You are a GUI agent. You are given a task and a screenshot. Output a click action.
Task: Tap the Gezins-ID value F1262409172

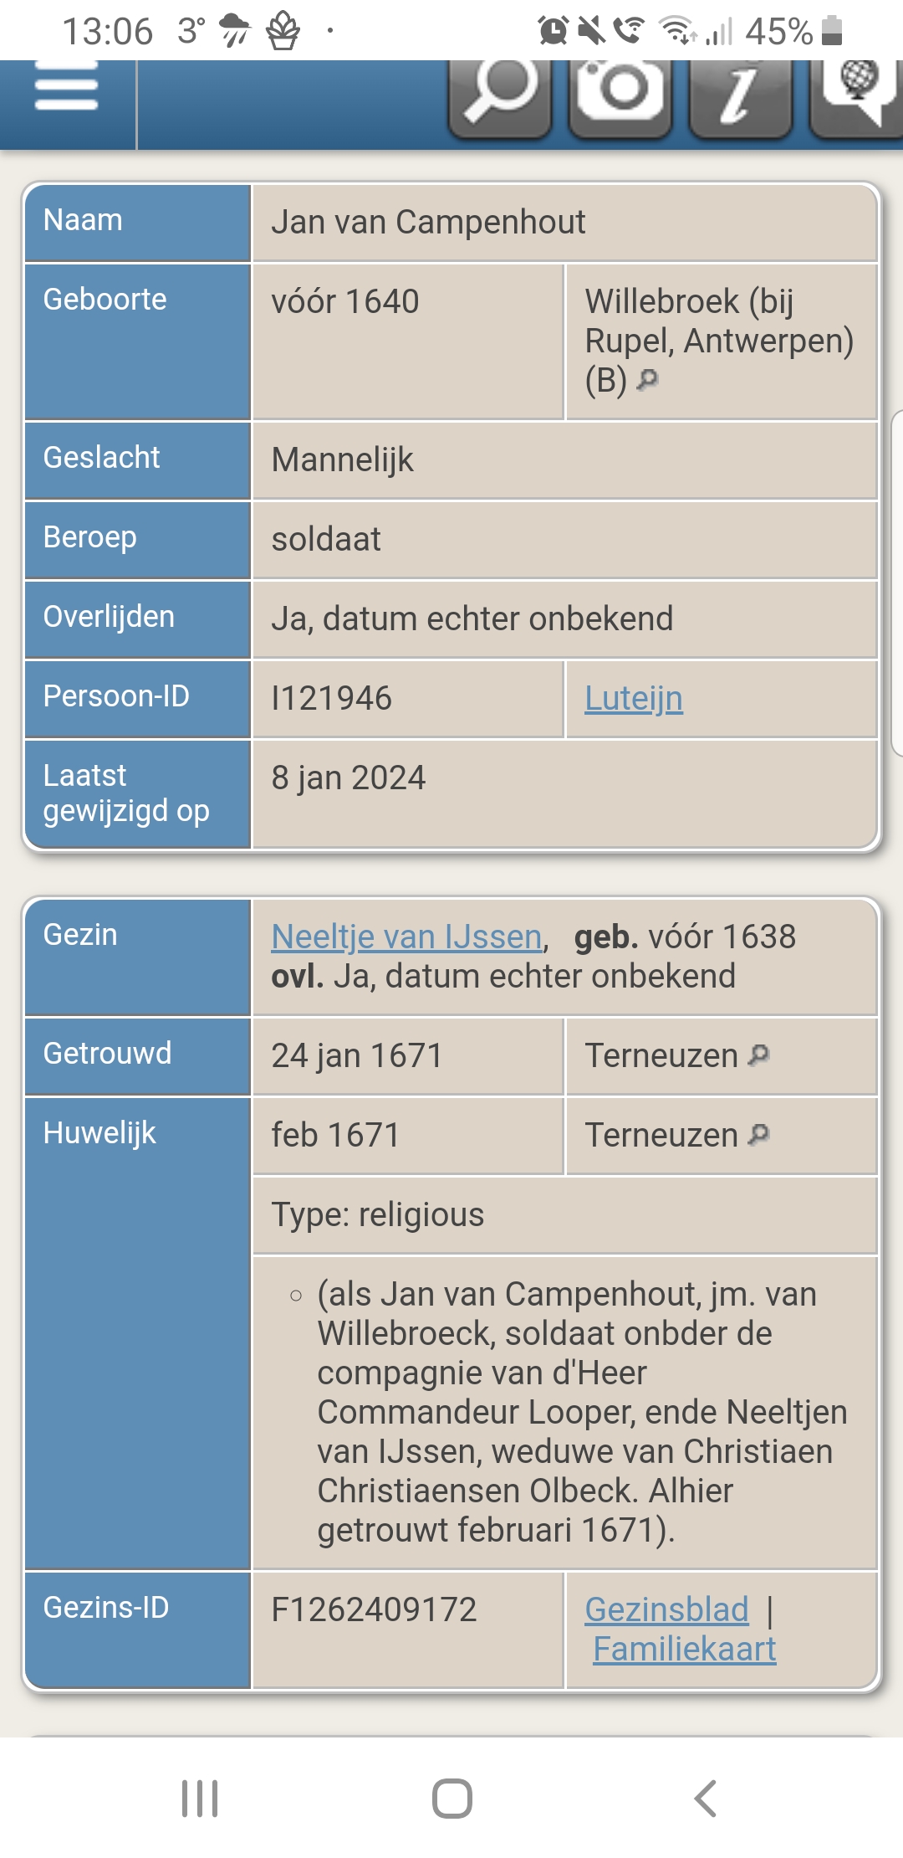pos(374,1609)
